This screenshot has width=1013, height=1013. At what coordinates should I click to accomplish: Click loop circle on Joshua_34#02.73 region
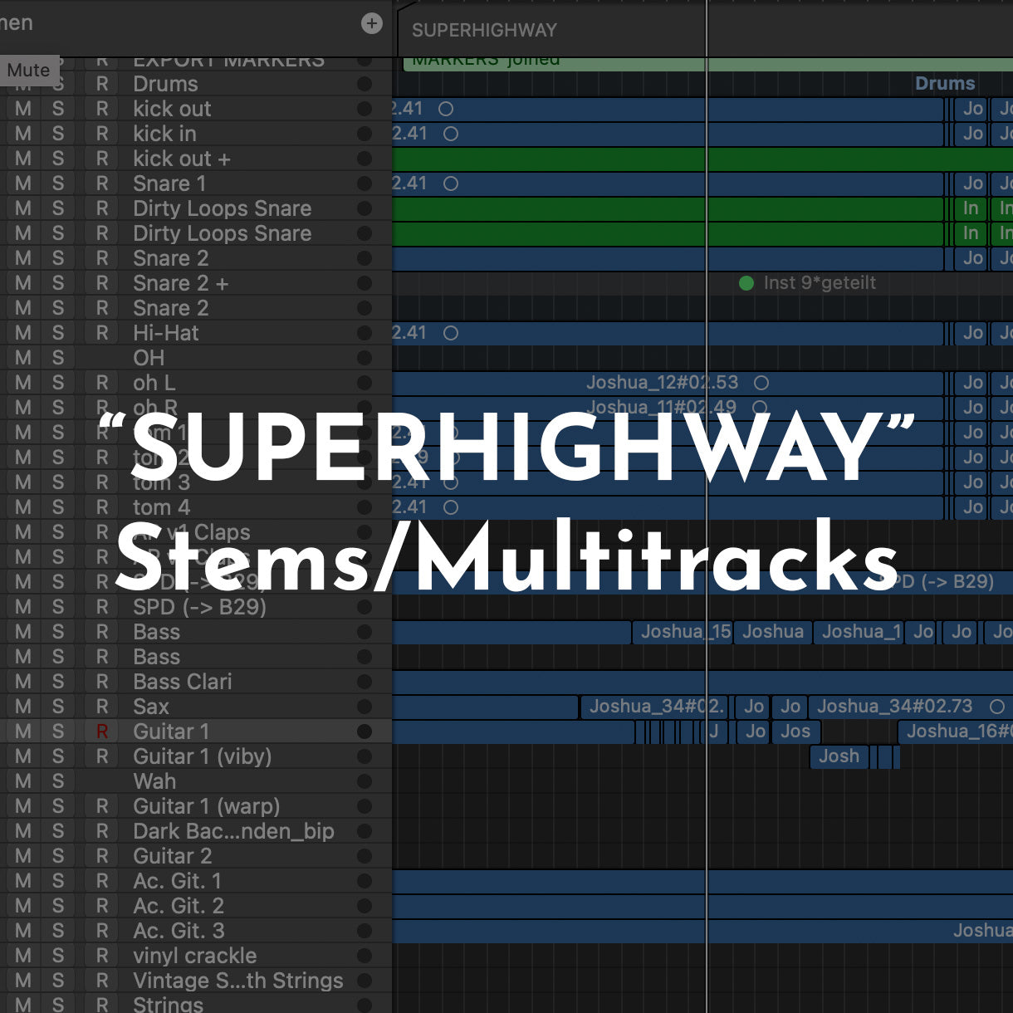click(x=997, y=707)
